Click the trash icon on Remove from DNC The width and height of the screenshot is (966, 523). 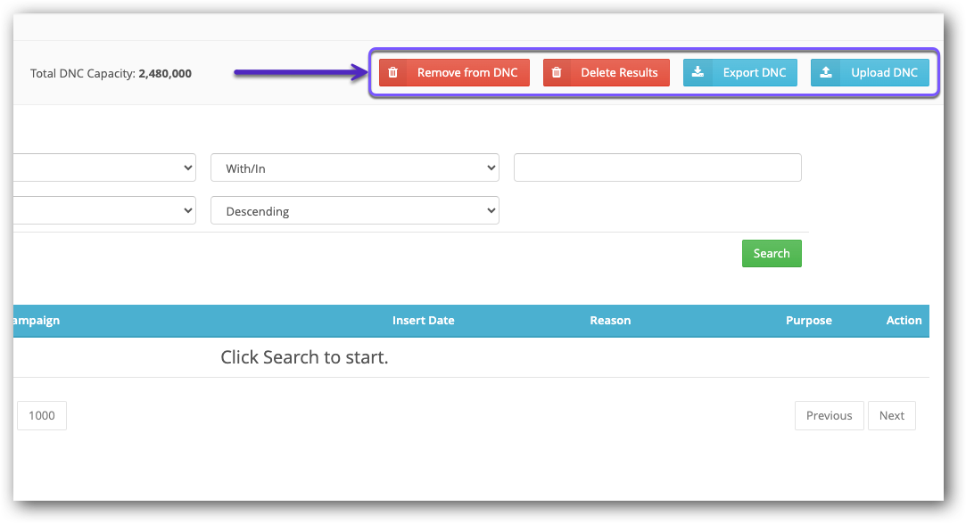(x=392, y=73)
